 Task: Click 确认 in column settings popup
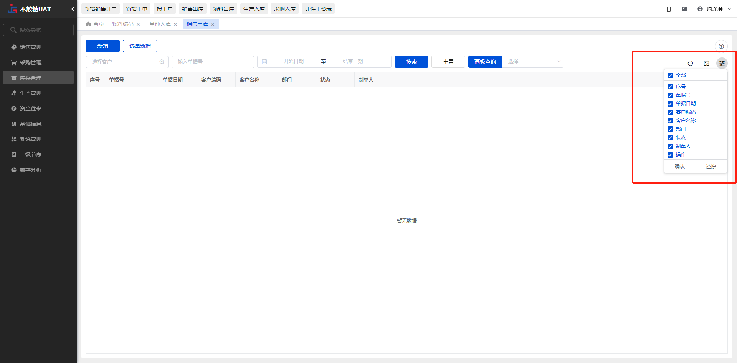[x=680, y=166]
